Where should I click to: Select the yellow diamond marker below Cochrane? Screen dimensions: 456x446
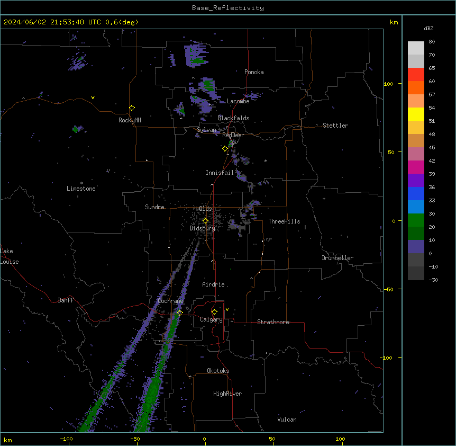pos(180,313)
